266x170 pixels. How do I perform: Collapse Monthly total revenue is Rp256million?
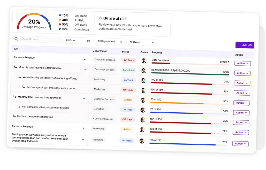(85, 69)
